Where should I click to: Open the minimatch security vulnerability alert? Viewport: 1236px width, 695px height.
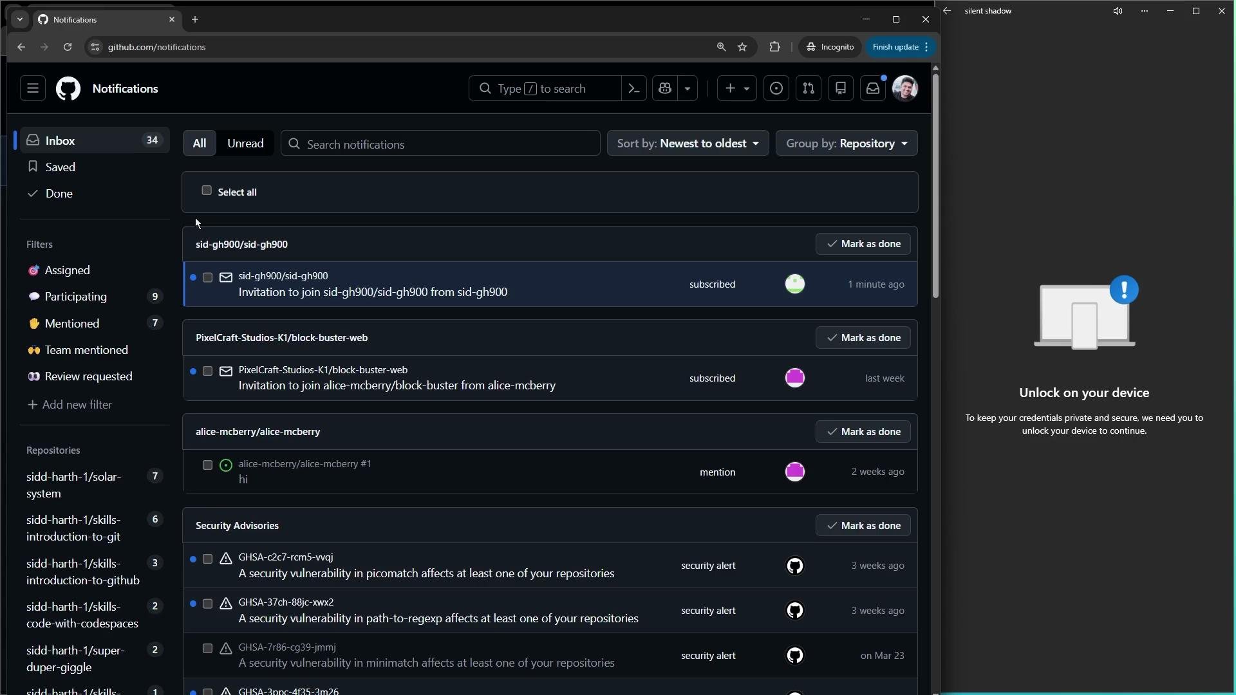[426, 663]
